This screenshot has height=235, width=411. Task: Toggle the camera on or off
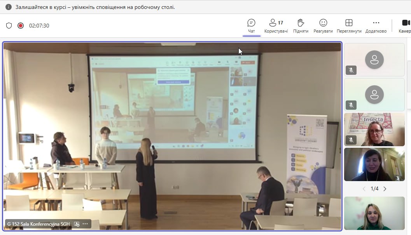pyautogui.click(x=405, y=26)
